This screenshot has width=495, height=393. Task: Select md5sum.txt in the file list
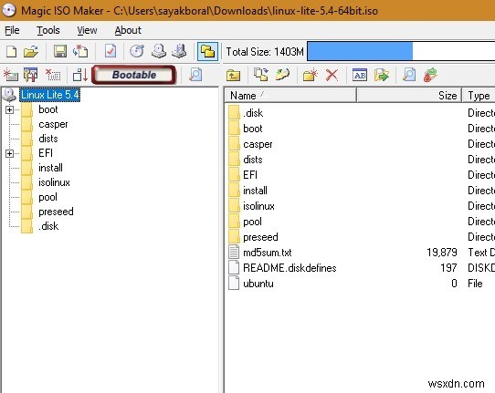click(x=267, y=253)
